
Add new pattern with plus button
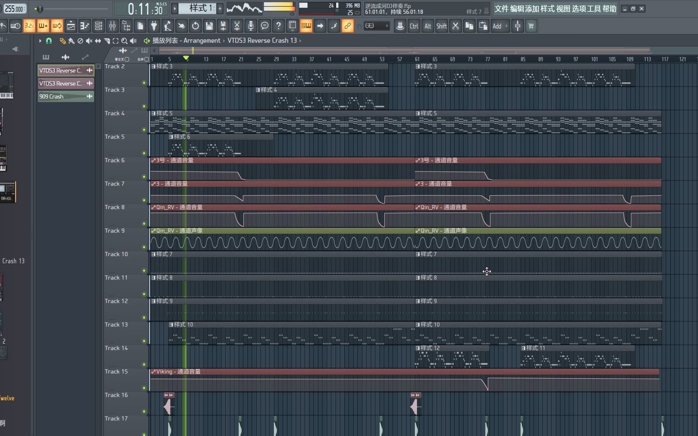coord(220,8)
